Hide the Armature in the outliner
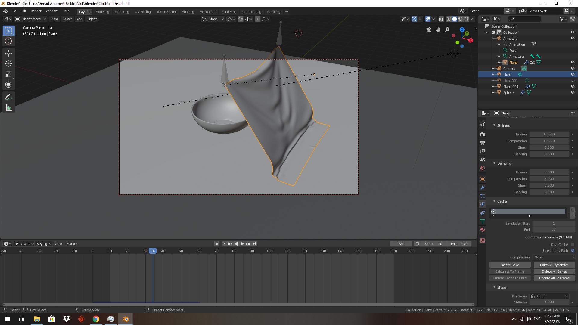Screen dimensions: 578x325 (x=573, y=39)
